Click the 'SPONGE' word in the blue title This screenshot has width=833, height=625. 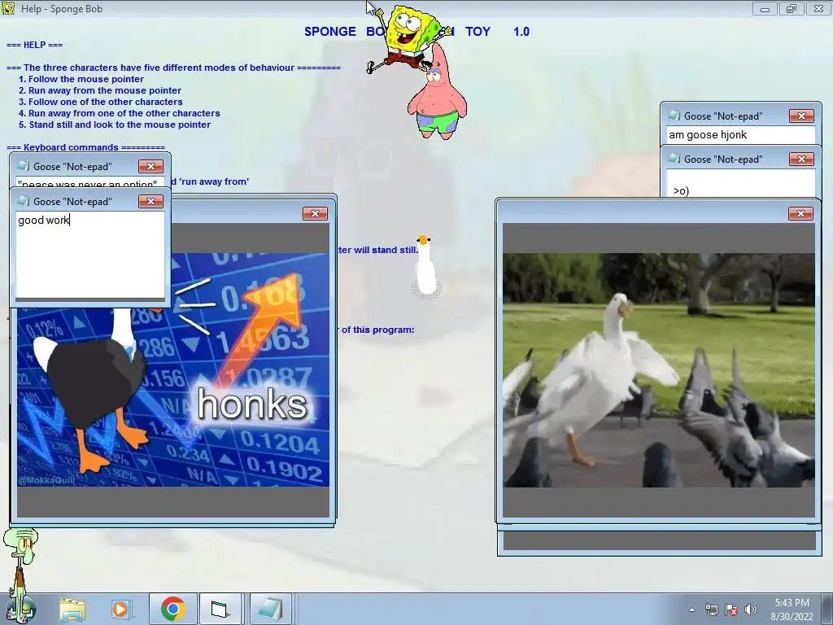click(330, 32)
